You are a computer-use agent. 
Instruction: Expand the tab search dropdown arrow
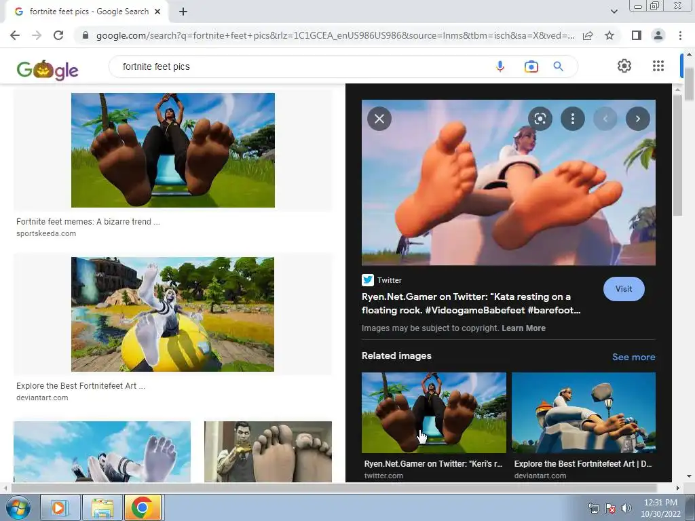(614, 12)
